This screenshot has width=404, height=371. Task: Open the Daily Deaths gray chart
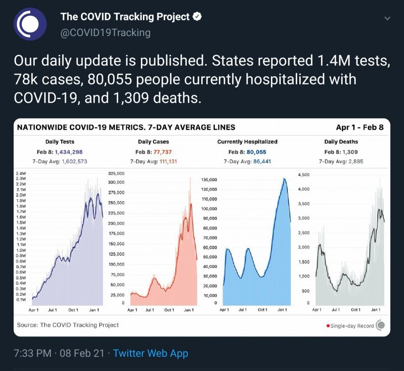pyautogui.click(x=350, y=241)
